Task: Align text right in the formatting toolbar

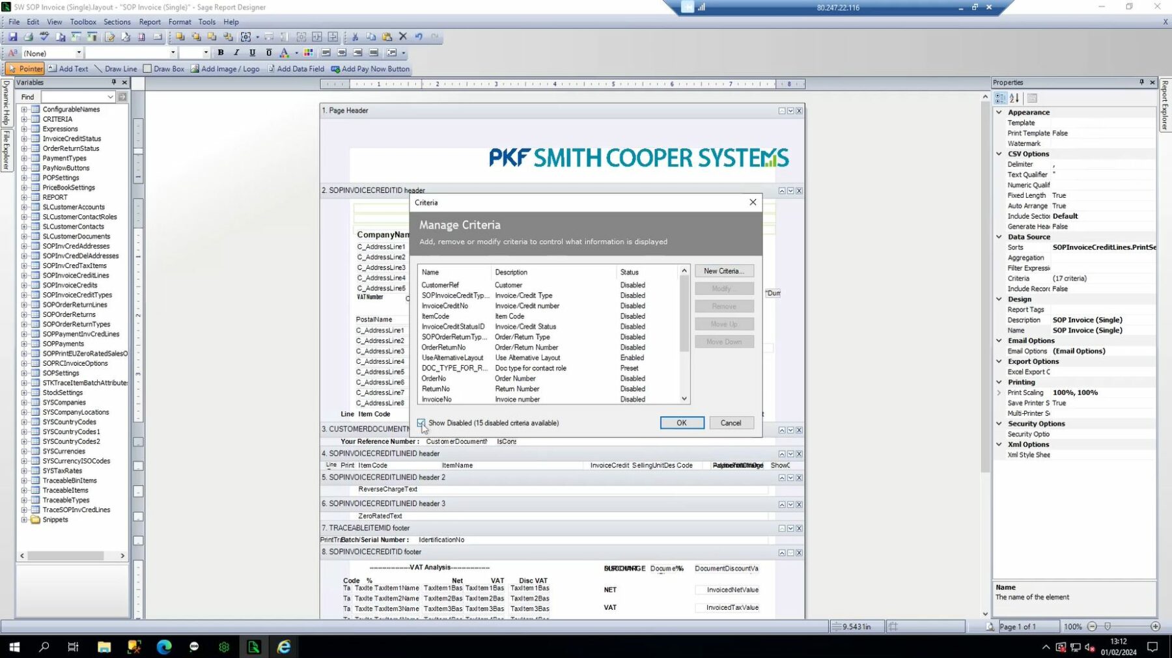Action: (357, 53)
